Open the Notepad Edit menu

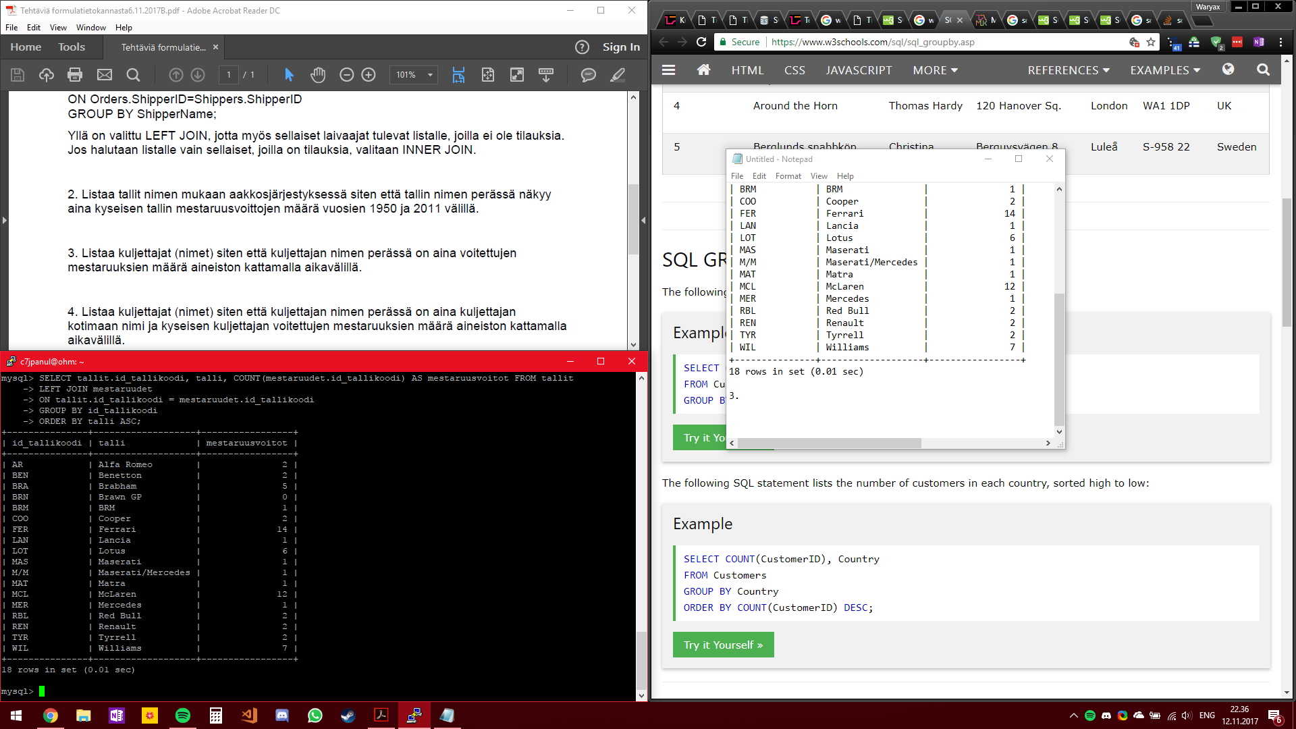[x=759, y=176]
